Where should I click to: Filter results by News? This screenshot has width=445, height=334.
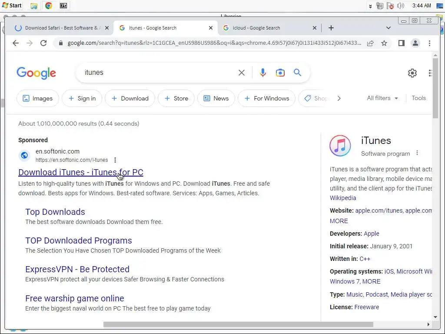pos(216,98)
